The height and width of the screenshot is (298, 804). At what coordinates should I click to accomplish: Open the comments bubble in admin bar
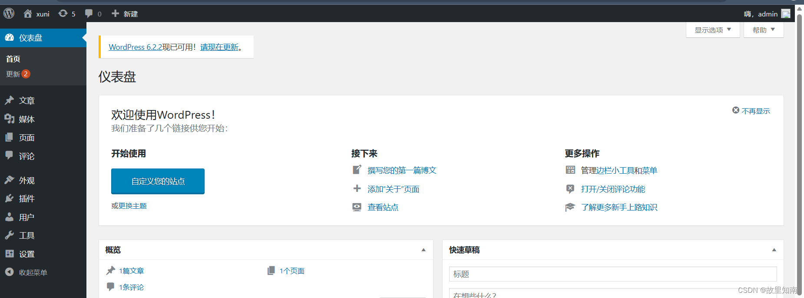tap(89, 13)
